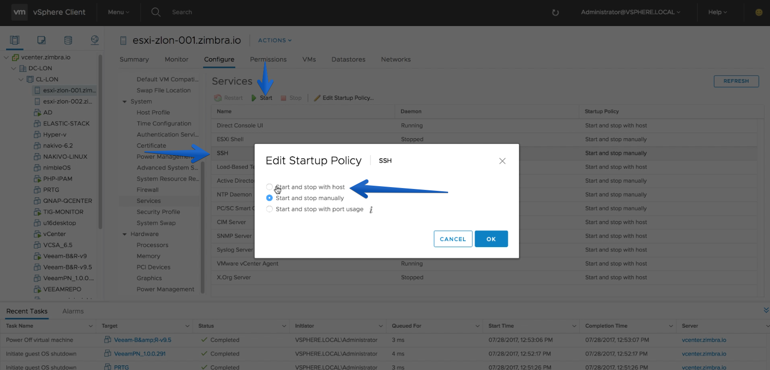Click the magnifier search icon
770x370 pixels.
156,12
